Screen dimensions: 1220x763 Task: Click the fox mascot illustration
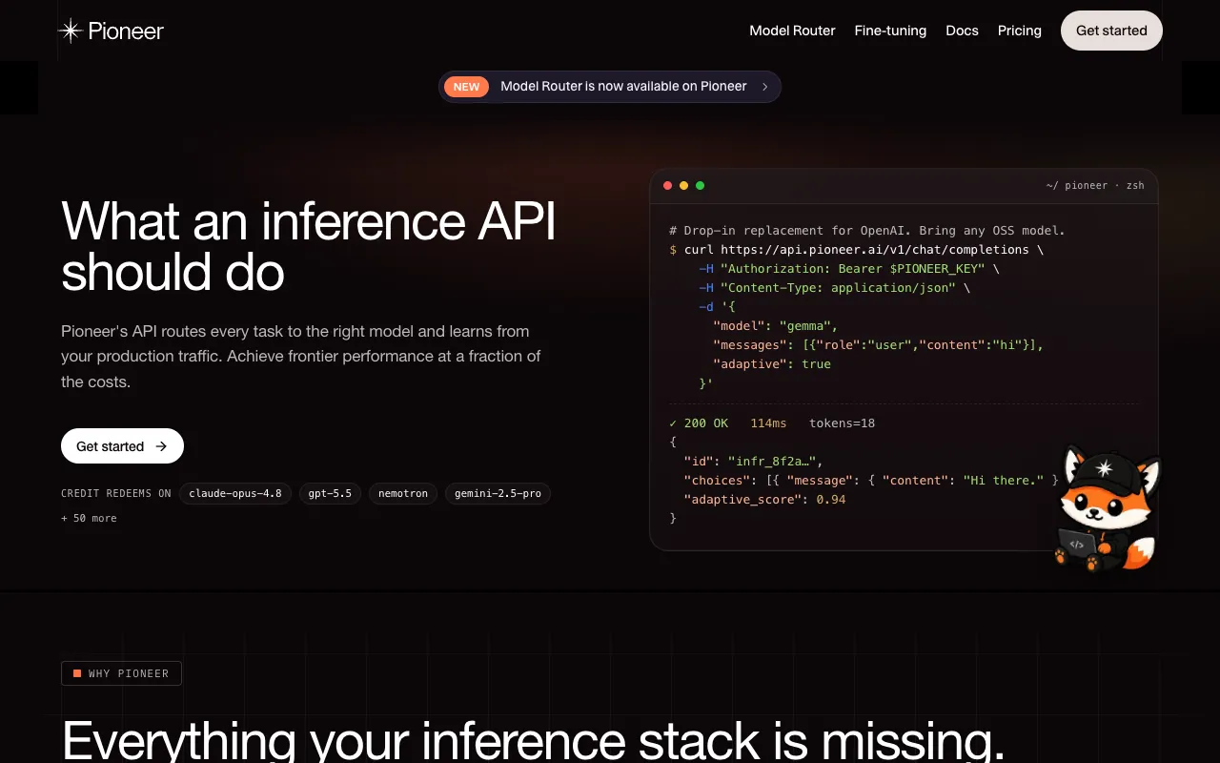click(x=1108, y=508)
